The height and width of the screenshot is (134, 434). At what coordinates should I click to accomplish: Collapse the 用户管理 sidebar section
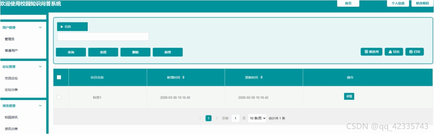coord(40,27)
